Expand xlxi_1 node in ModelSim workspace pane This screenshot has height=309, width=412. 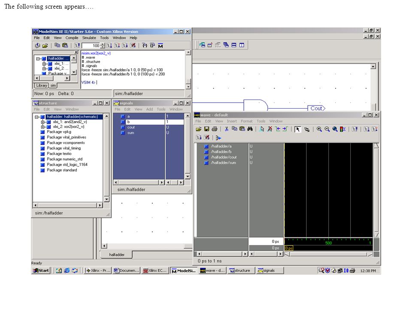[x=44, y=64]
